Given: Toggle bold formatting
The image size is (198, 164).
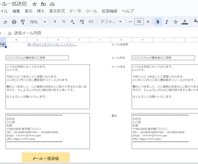Looking at the screenshot, I should [158, 22].
